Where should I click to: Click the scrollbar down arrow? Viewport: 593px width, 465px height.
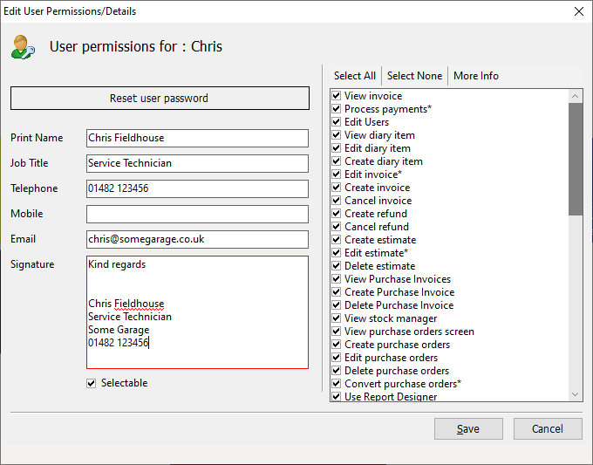[x=576, y=394]
